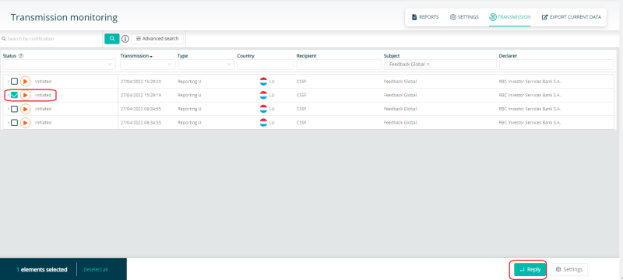Untick checkbox for the 15:29:19 transmission
Viewport: 623px width, 280px height.
(14, 95)
